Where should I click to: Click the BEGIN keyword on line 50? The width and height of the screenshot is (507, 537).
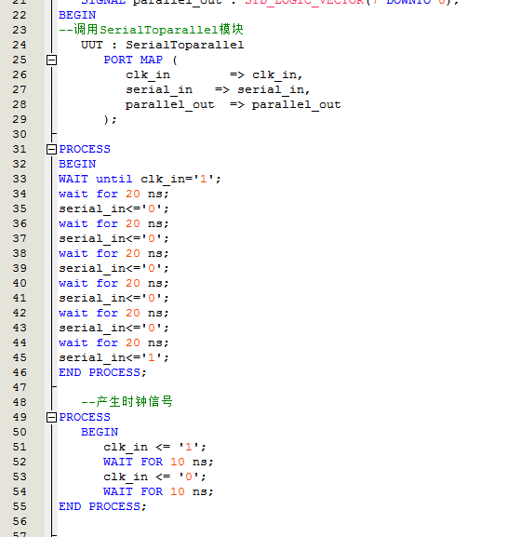pos(100,432)
